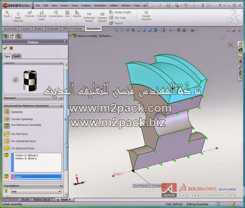245x208 pixels.
Task: Collapse Advanced (Use Reference Geometry) section
Action: pos(61,106)
